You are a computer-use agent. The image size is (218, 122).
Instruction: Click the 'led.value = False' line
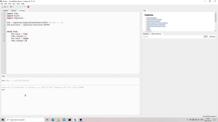tap(20, 38)
